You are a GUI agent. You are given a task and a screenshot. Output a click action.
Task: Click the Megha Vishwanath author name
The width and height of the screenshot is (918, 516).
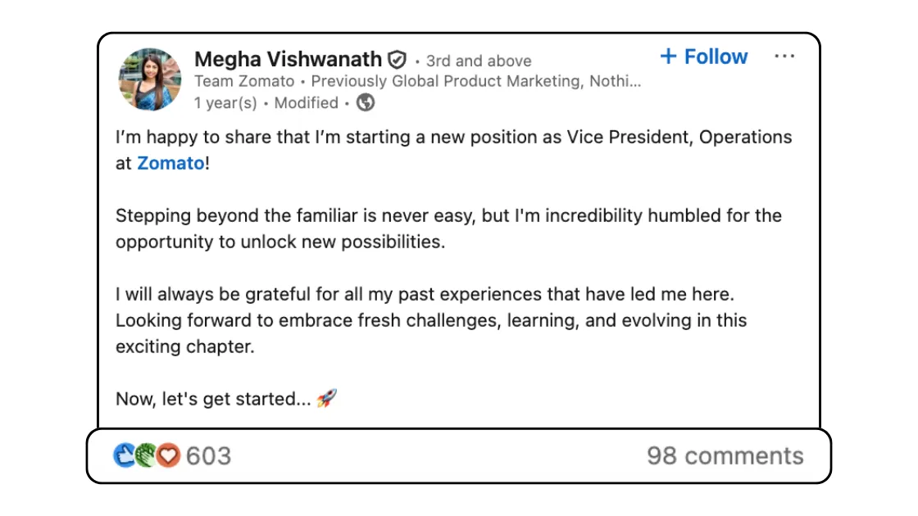(288, 59)
